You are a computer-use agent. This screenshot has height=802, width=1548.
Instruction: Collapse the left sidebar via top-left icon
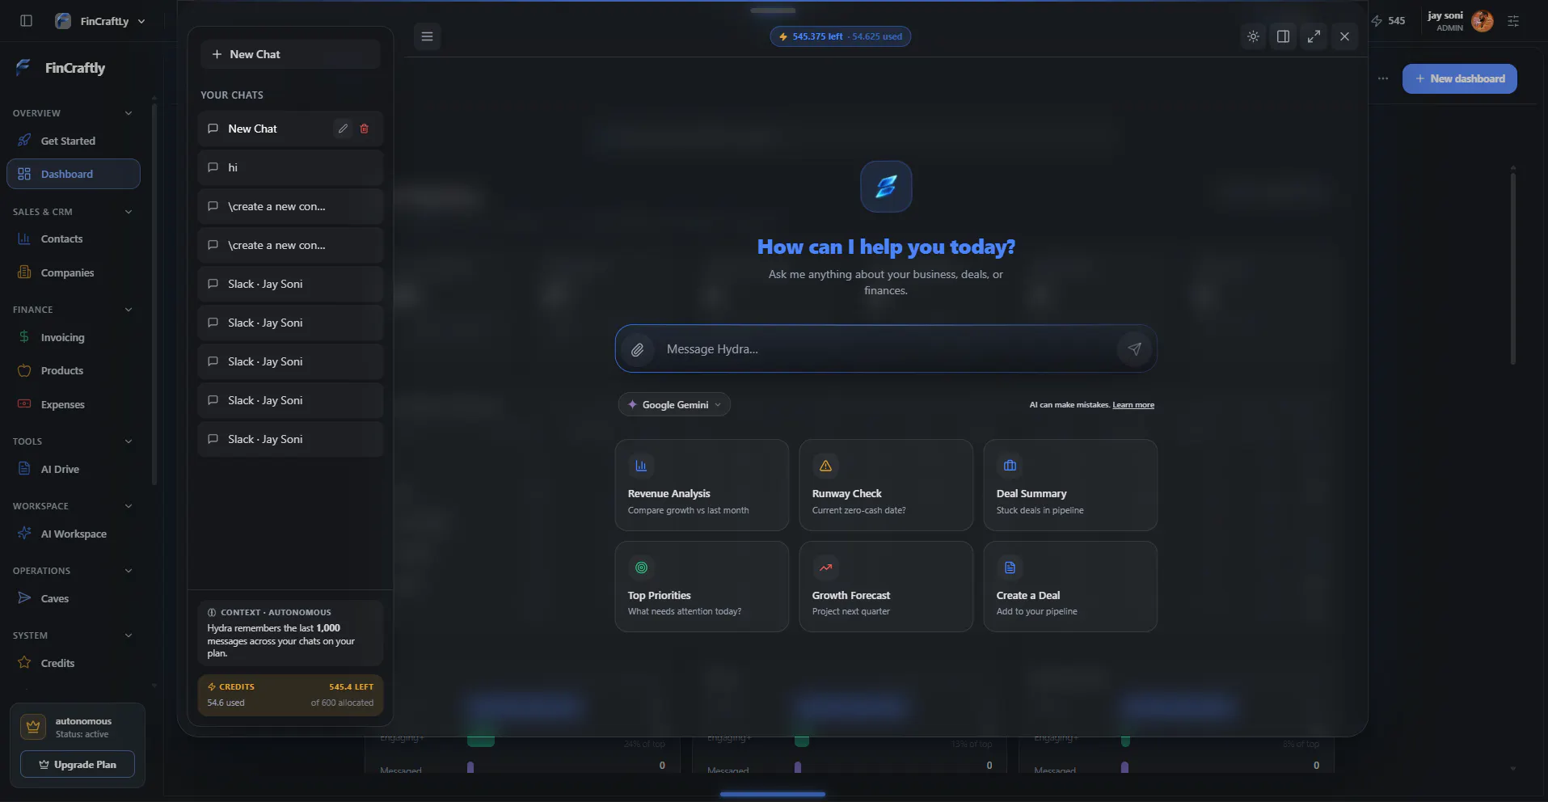[26, 21]
